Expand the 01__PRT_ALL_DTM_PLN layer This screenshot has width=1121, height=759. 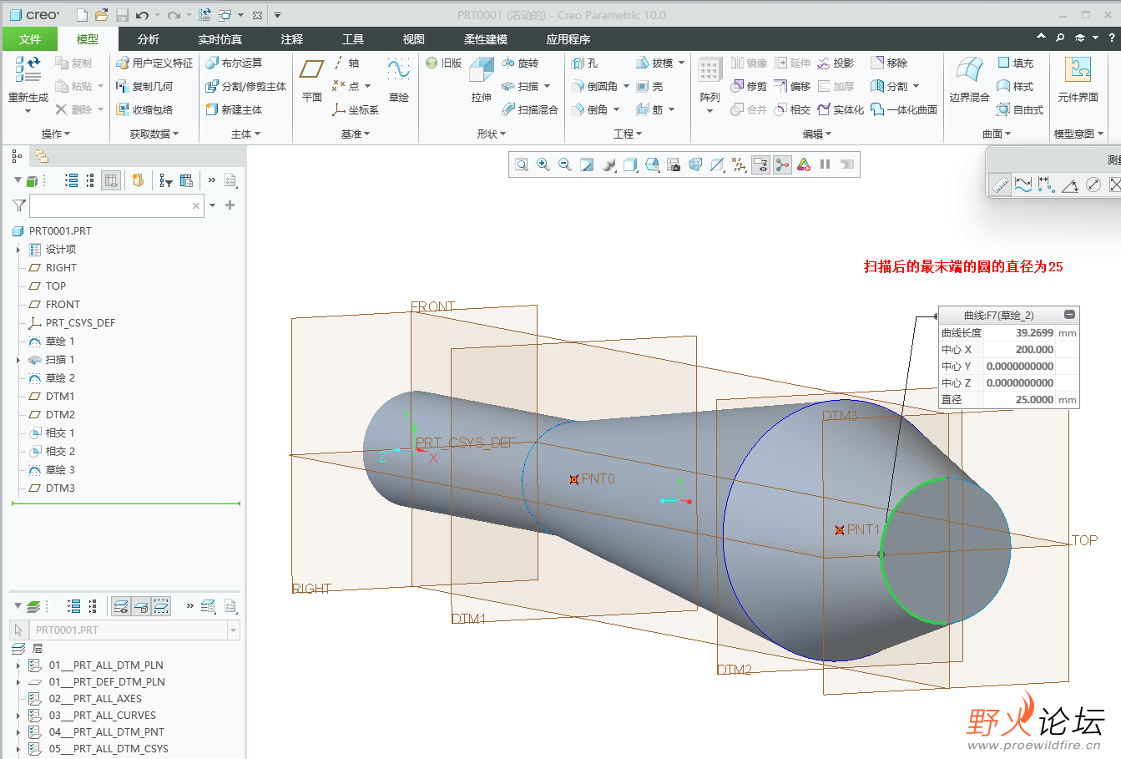click(x=18, y=665)
